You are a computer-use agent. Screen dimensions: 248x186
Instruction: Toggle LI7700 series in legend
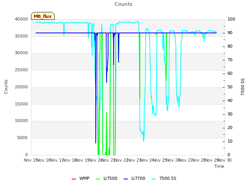[134, 178]
